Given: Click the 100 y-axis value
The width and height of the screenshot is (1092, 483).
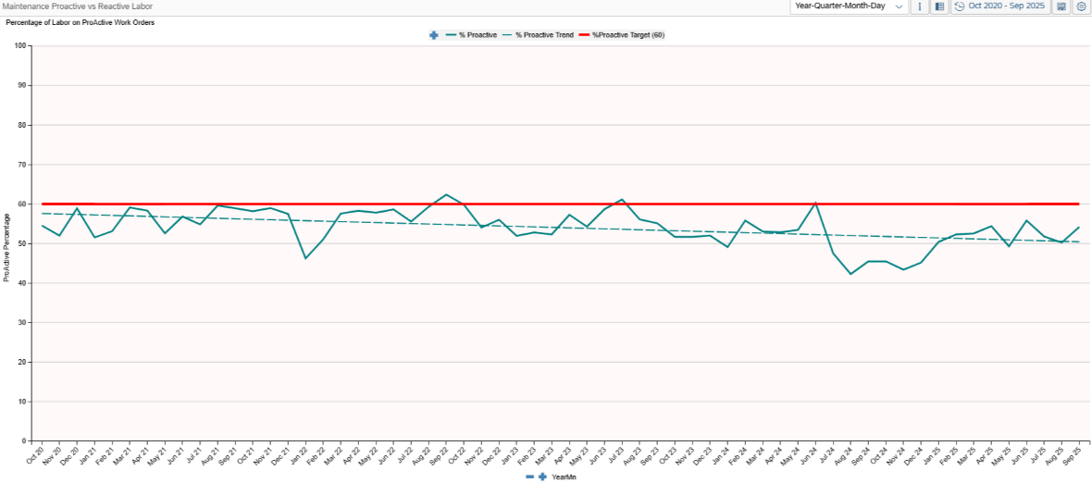Looking at the screenshot, I should click(x=20, y=46).
